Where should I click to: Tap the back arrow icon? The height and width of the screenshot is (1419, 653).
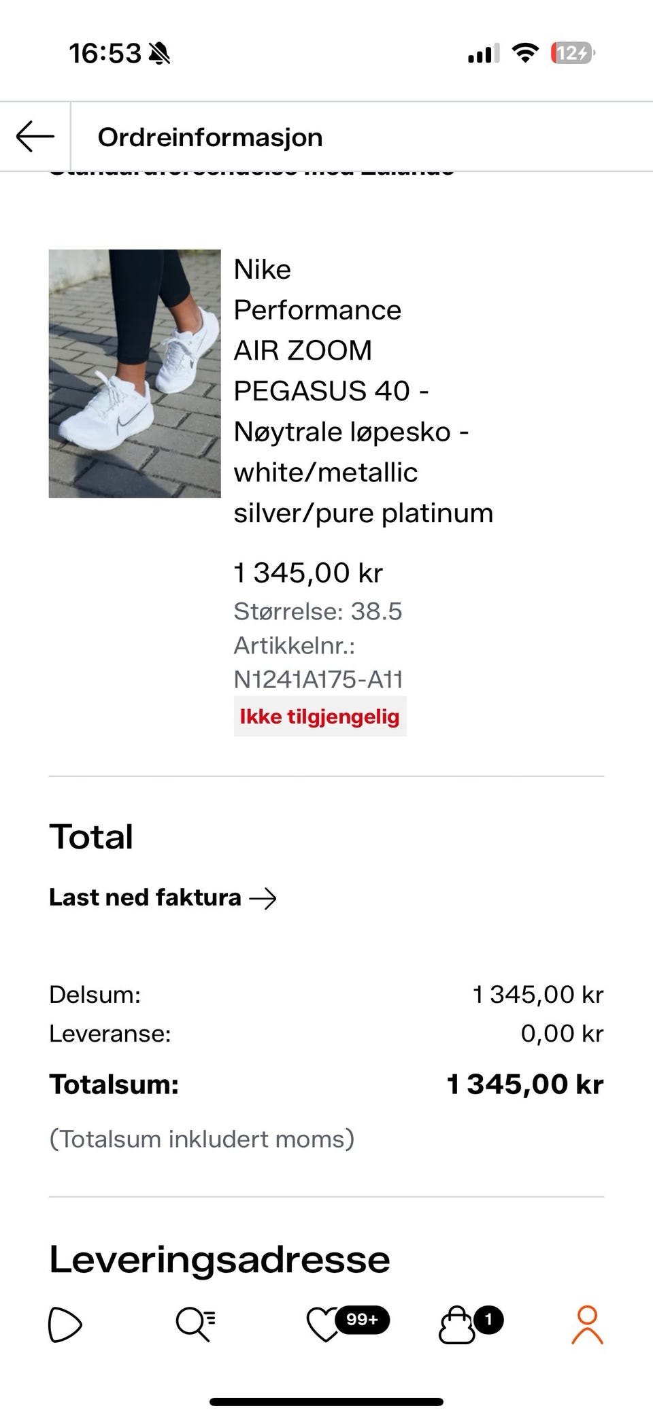(x=35, y=137)
